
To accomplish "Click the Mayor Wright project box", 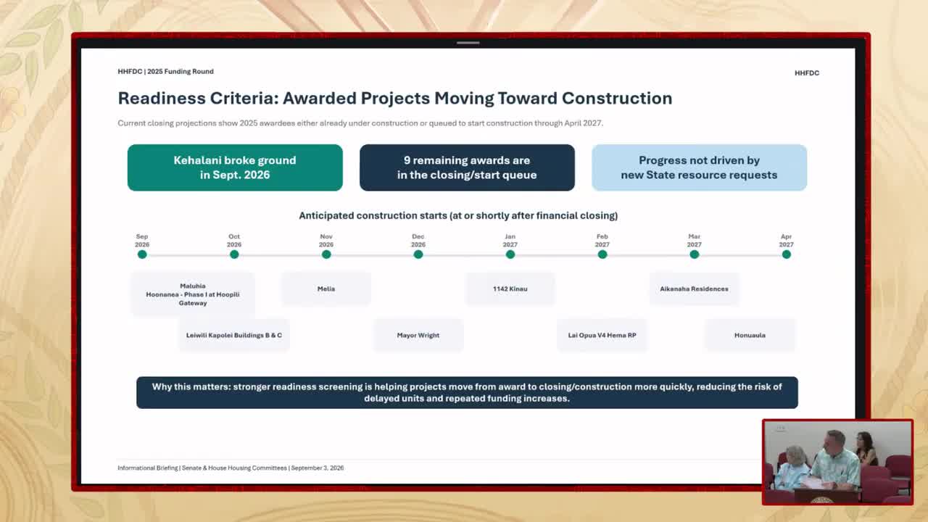I will (x=418, y=335).
